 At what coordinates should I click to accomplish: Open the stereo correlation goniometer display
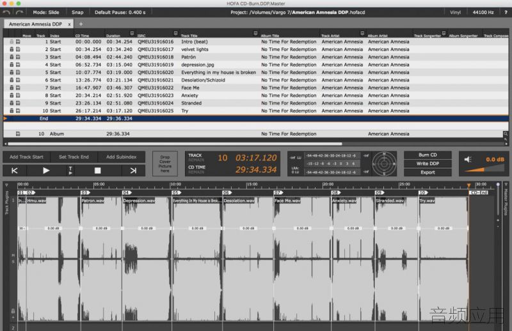pos(384,164)
